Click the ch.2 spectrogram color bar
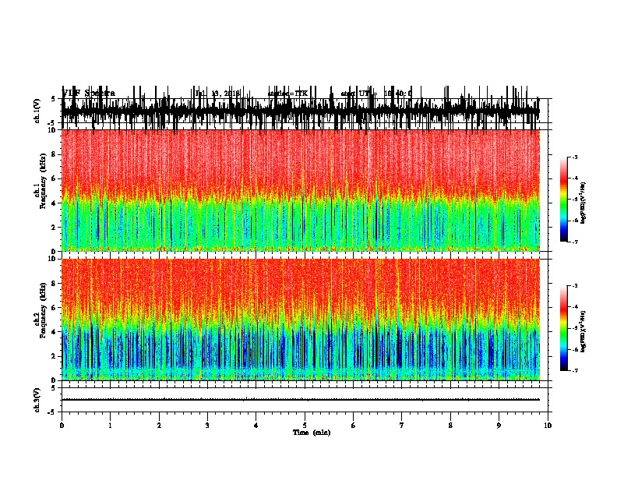 (x=563, y=328)
